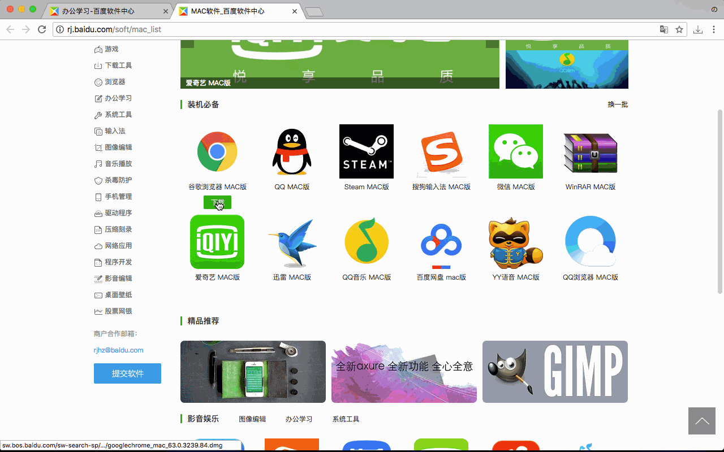Click the site information icon

[x=60, y=29]
